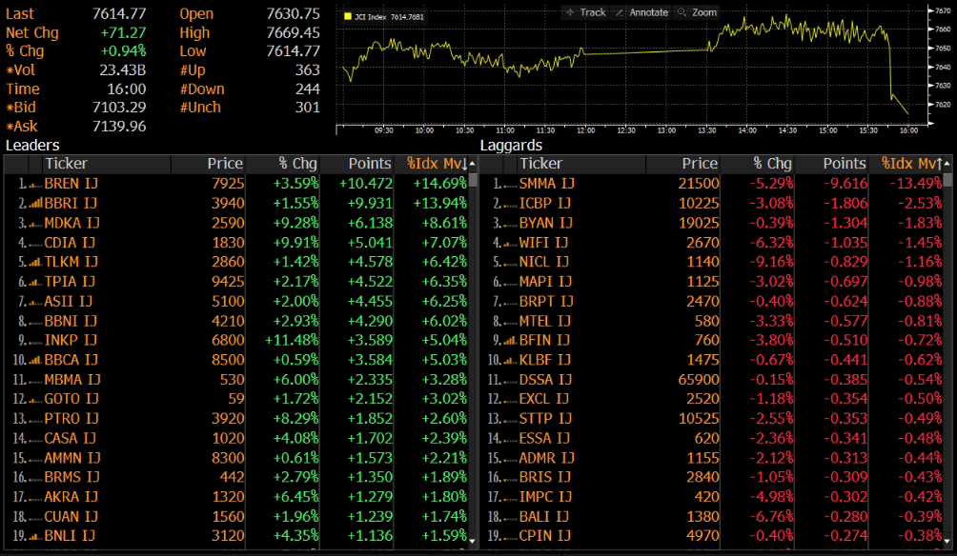Click the Open value 7630.75

tap(293, 14)
